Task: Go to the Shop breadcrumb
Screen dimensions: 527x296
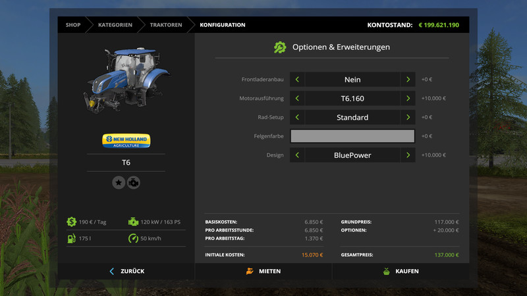Action: coord(72,25)
